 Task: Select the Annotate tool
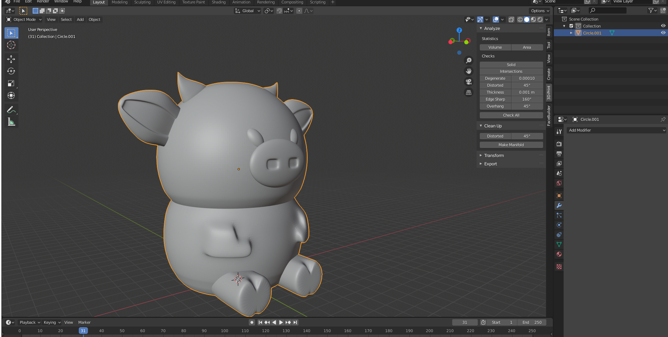[11, 109]
